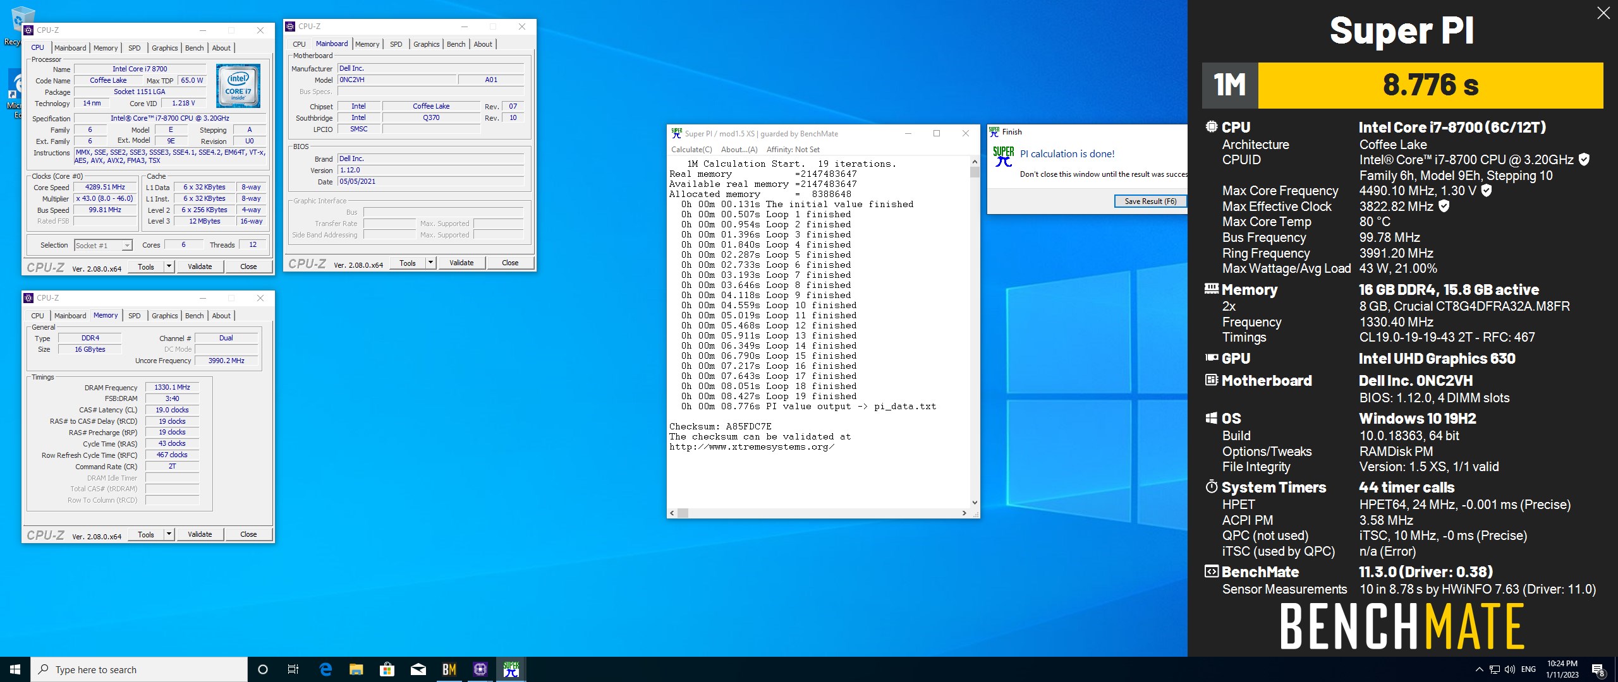Viewport: 1618px width, 682px height.
Task: Show hidden system tray icons
Action: coord(1479,669)
